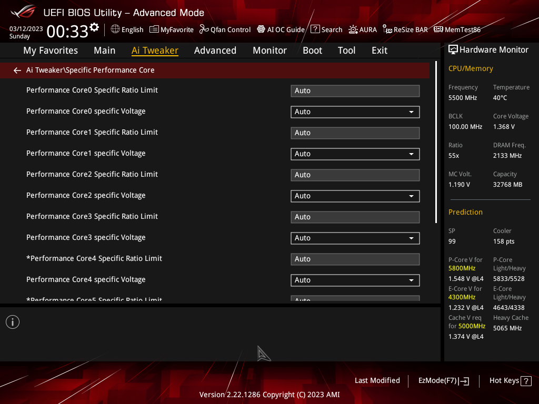Expand Performance Core1 specific Voltage dropdown
This screenshot has width=539, height=404.
(x=355, y=154)
